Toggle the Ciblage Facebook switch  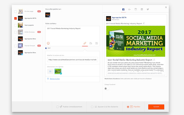[107, 89]
